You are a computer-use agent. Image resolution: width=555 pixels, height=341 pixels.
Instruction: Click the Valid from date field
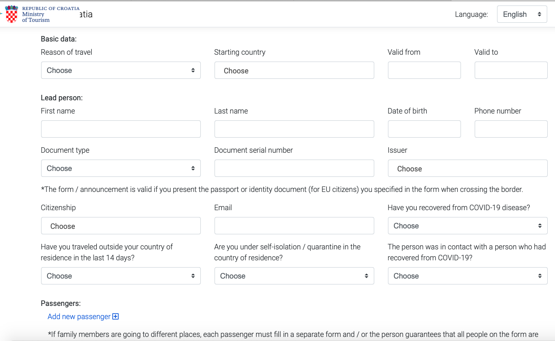tap(424, 70)
